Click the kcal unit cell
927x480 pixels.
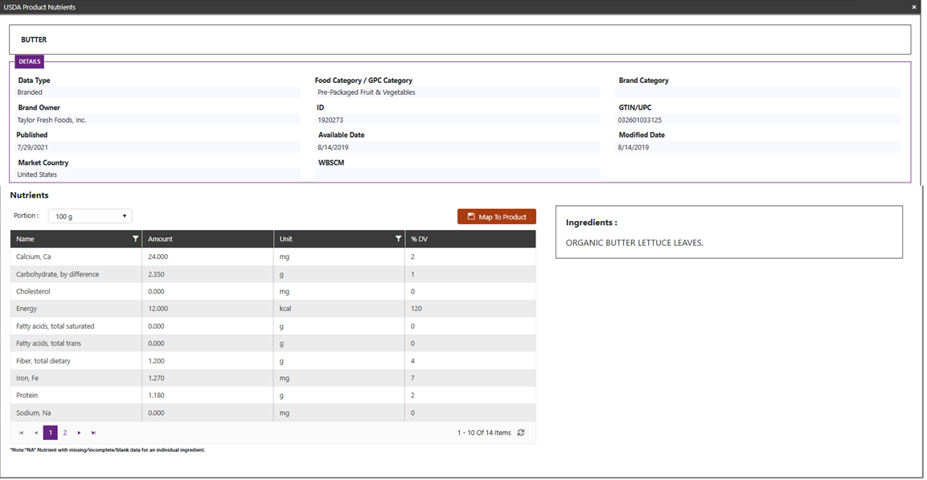click(x=339, y=310)
